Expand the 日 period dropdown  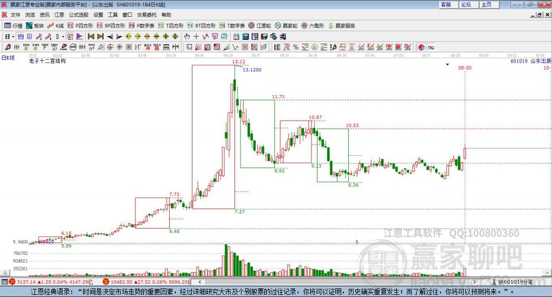pyautogui.click(x=13, y=37)
